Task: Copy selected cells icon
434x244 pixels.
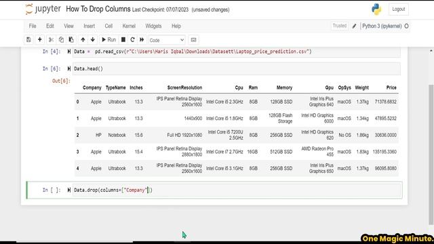Action: point(61,40)
